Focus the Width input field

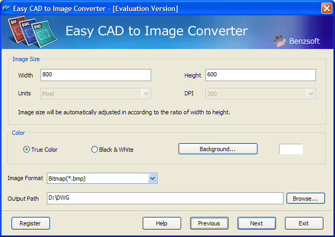tap(96, 75)
